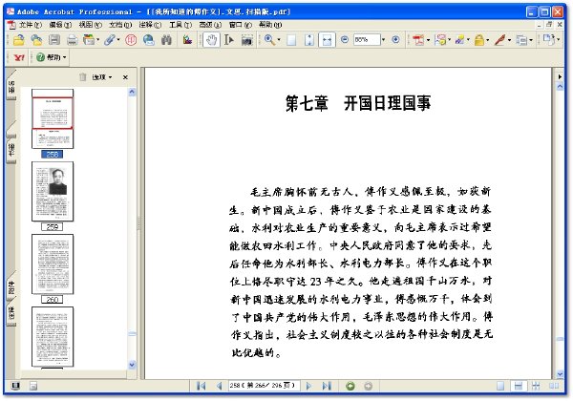Click the Create PDF icon

[x=418, y=40]
